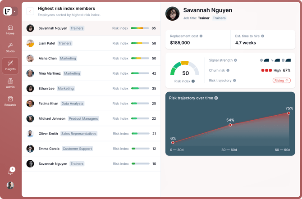Click Nina Martinez's risk index bar
This screenshot has height=199, width=302.
140,73
